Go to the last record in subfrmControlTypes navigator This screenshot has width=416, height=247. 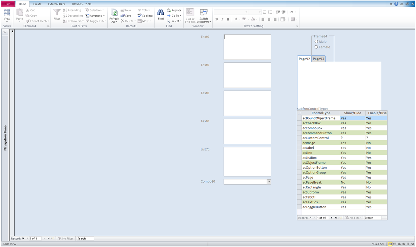[x=336, y=218]
